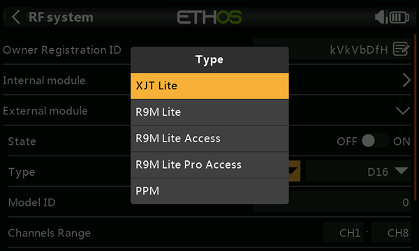Go back using the arrow icon
This screenshot has width=419, height=251.
click(x=16, y=17)
